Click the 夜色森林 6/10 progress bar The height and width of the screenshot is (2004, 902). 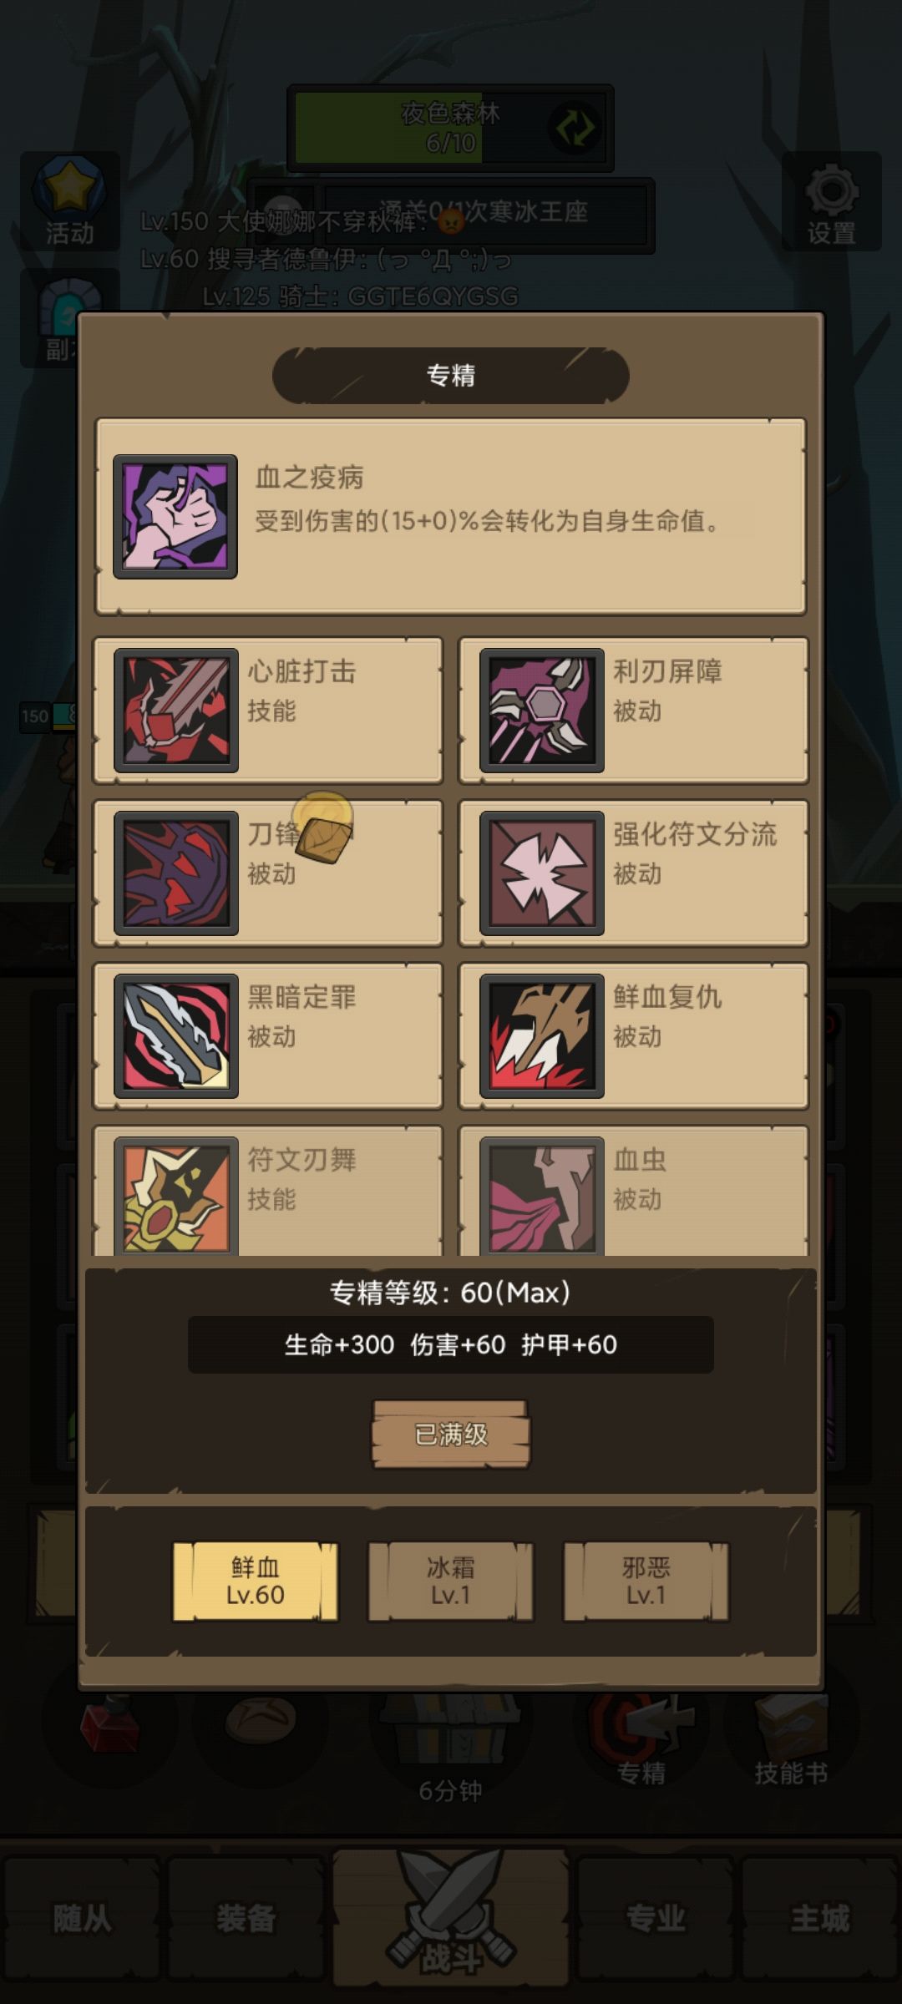(x=451, y=128)
